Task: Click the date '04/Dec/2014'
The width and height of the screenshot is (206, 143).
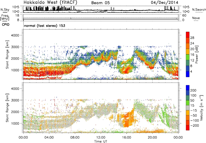Action: 165,3
